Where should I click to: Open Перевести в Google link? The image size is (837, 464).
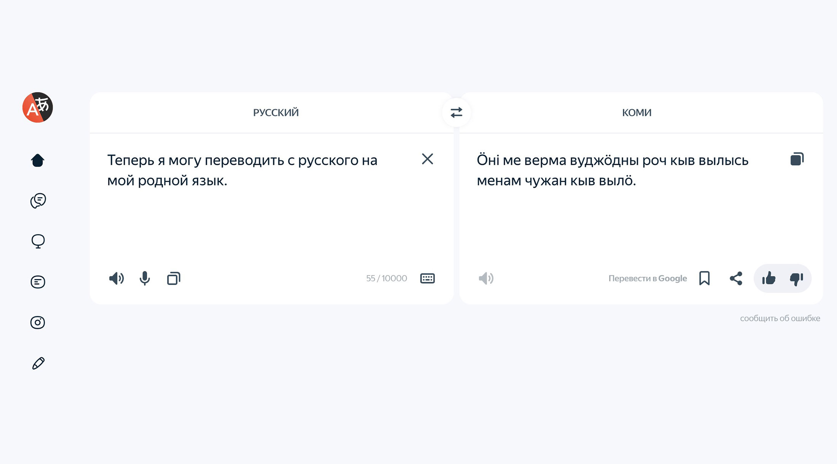coord(648,278)
